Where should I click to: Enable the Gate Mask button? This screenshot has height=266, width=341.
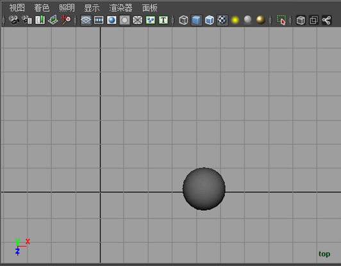pos(124,21)
